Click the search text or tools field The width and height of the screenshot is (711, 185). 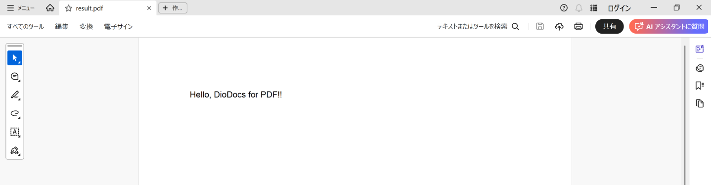[478, 27]
